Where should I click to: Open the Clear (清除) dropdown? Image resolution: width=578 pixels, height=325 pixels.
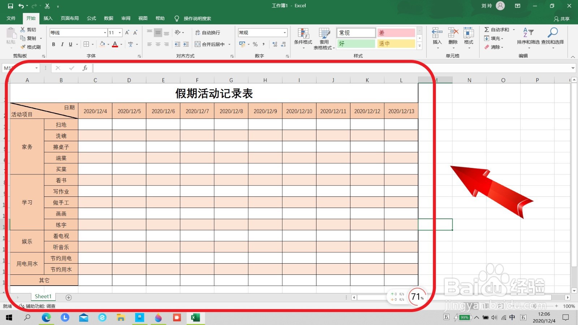pyautogui.click(x=494, y=47)
